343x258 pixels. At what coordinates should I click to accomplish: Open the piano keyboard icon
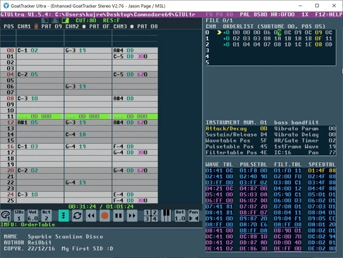[x=166, y=216]
